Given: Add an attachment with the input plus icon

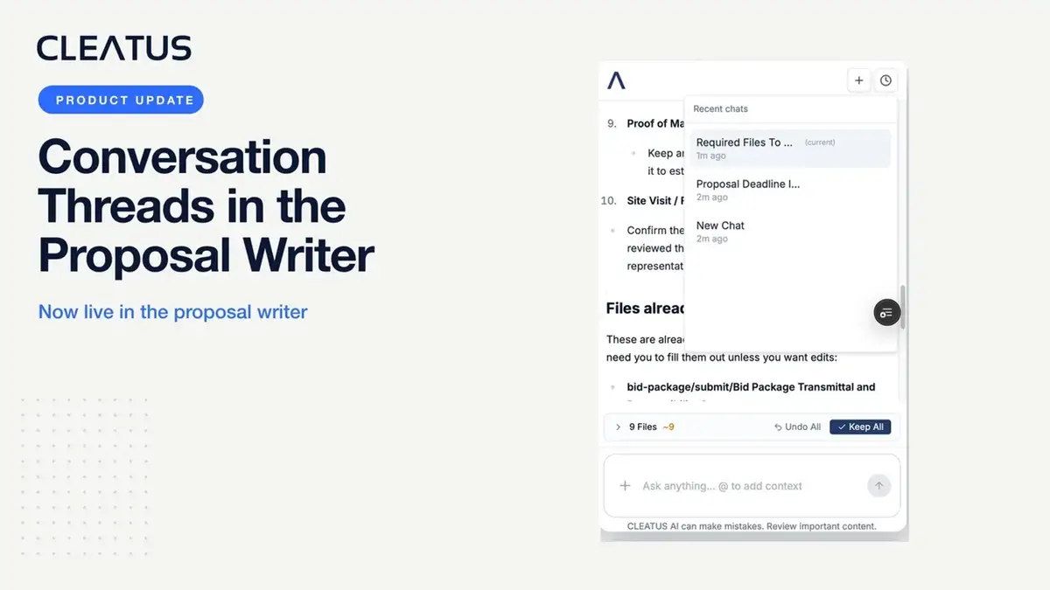Looking at the screenshot, I should pos(625,486).
